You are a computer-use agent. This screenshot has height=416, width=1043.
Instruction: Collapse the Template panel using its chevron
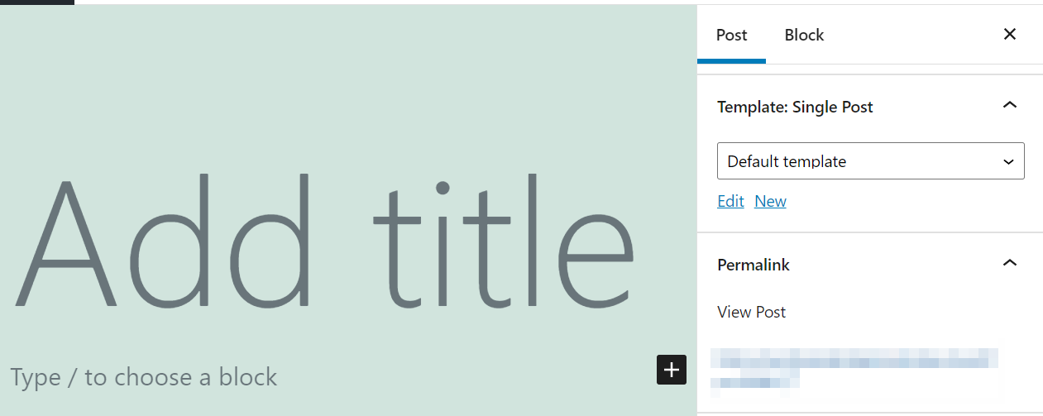coord(1009,106)
